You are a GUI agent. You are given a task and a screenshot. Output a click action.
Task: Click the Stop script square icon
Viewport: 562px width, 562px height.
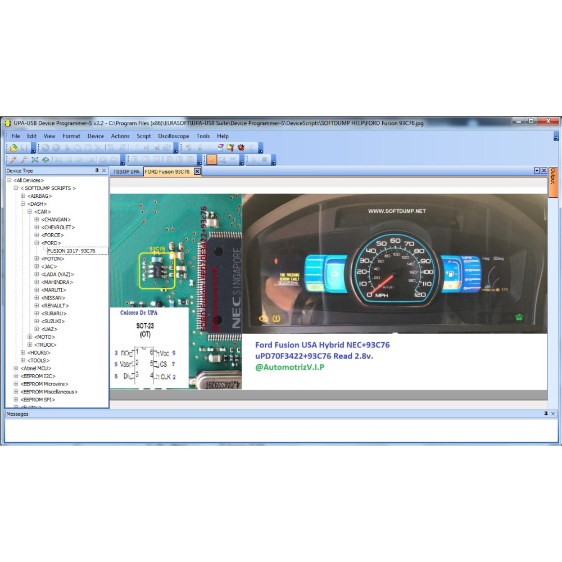click(265, 160)
